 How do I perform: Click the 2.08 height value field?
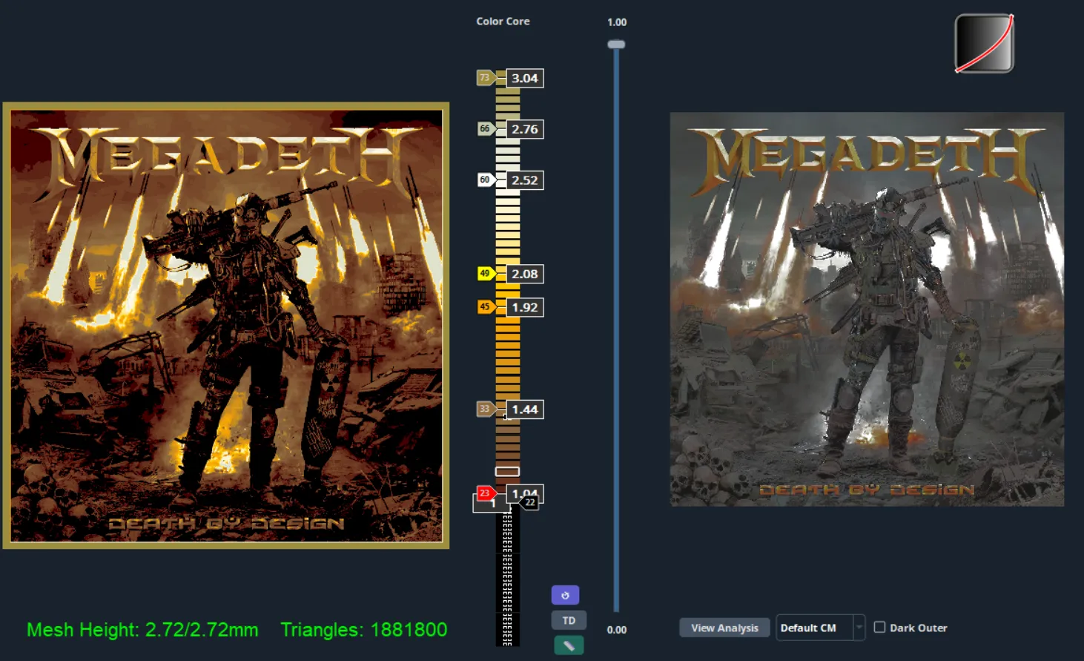[x=525, y=274]
